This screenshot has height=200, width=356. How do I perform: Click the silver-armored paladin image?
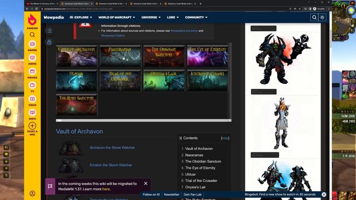(281, 123)
